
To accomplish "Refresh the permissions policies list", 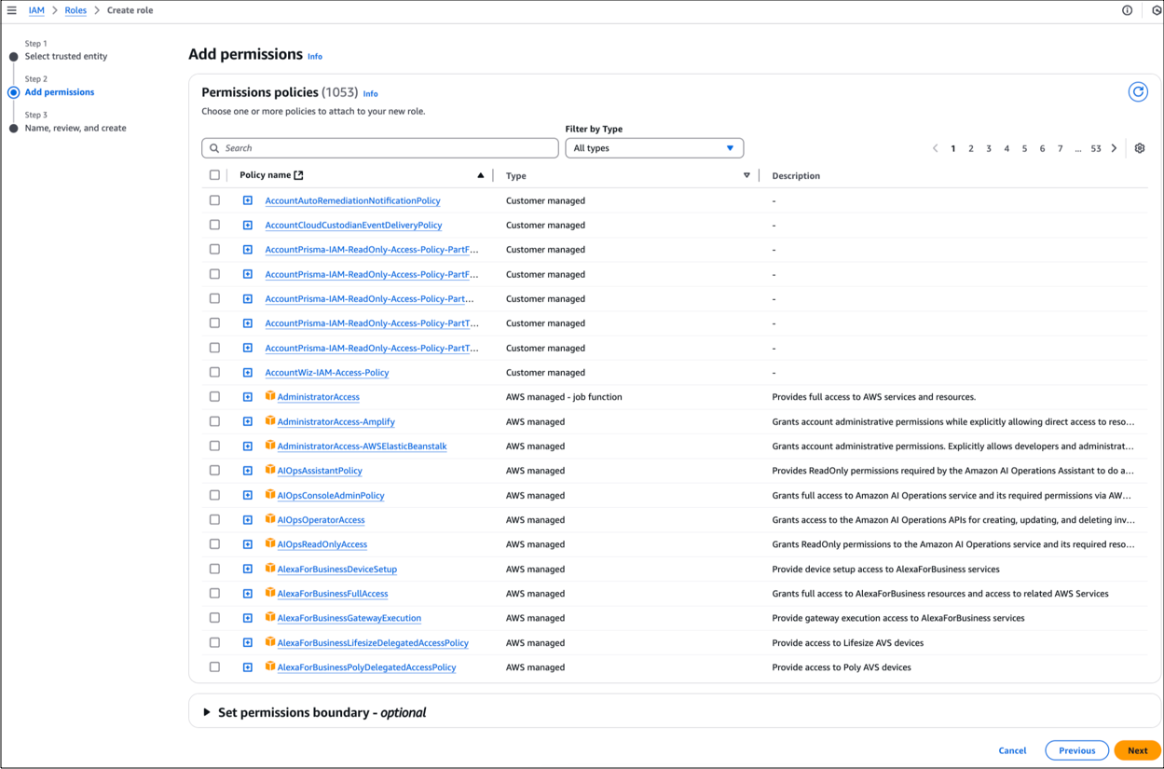I will pyautogui.click(x=1138, y=91).
